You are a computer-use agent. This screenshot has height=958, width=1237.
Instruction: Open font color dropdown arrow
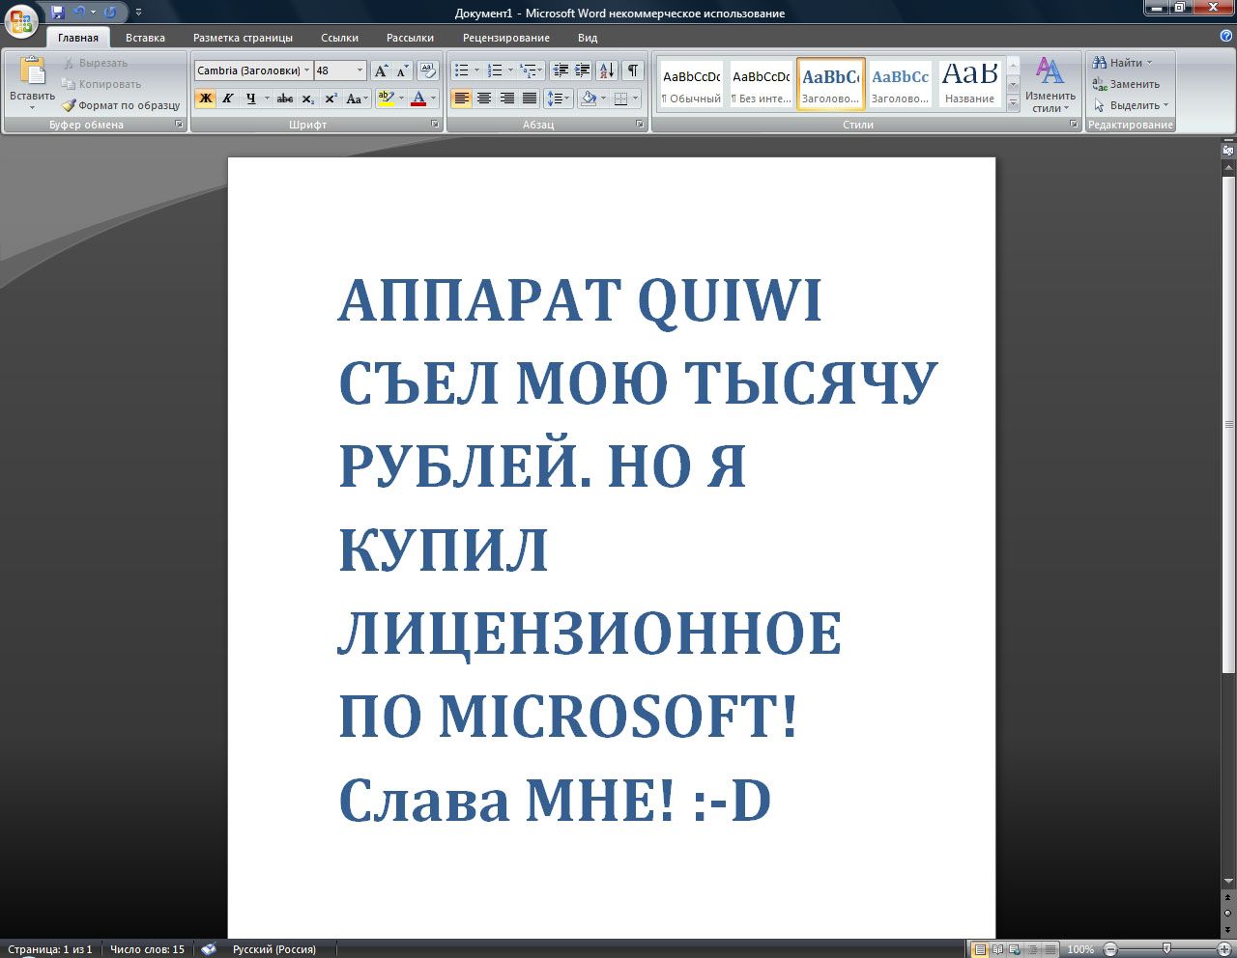click(433, 99)
